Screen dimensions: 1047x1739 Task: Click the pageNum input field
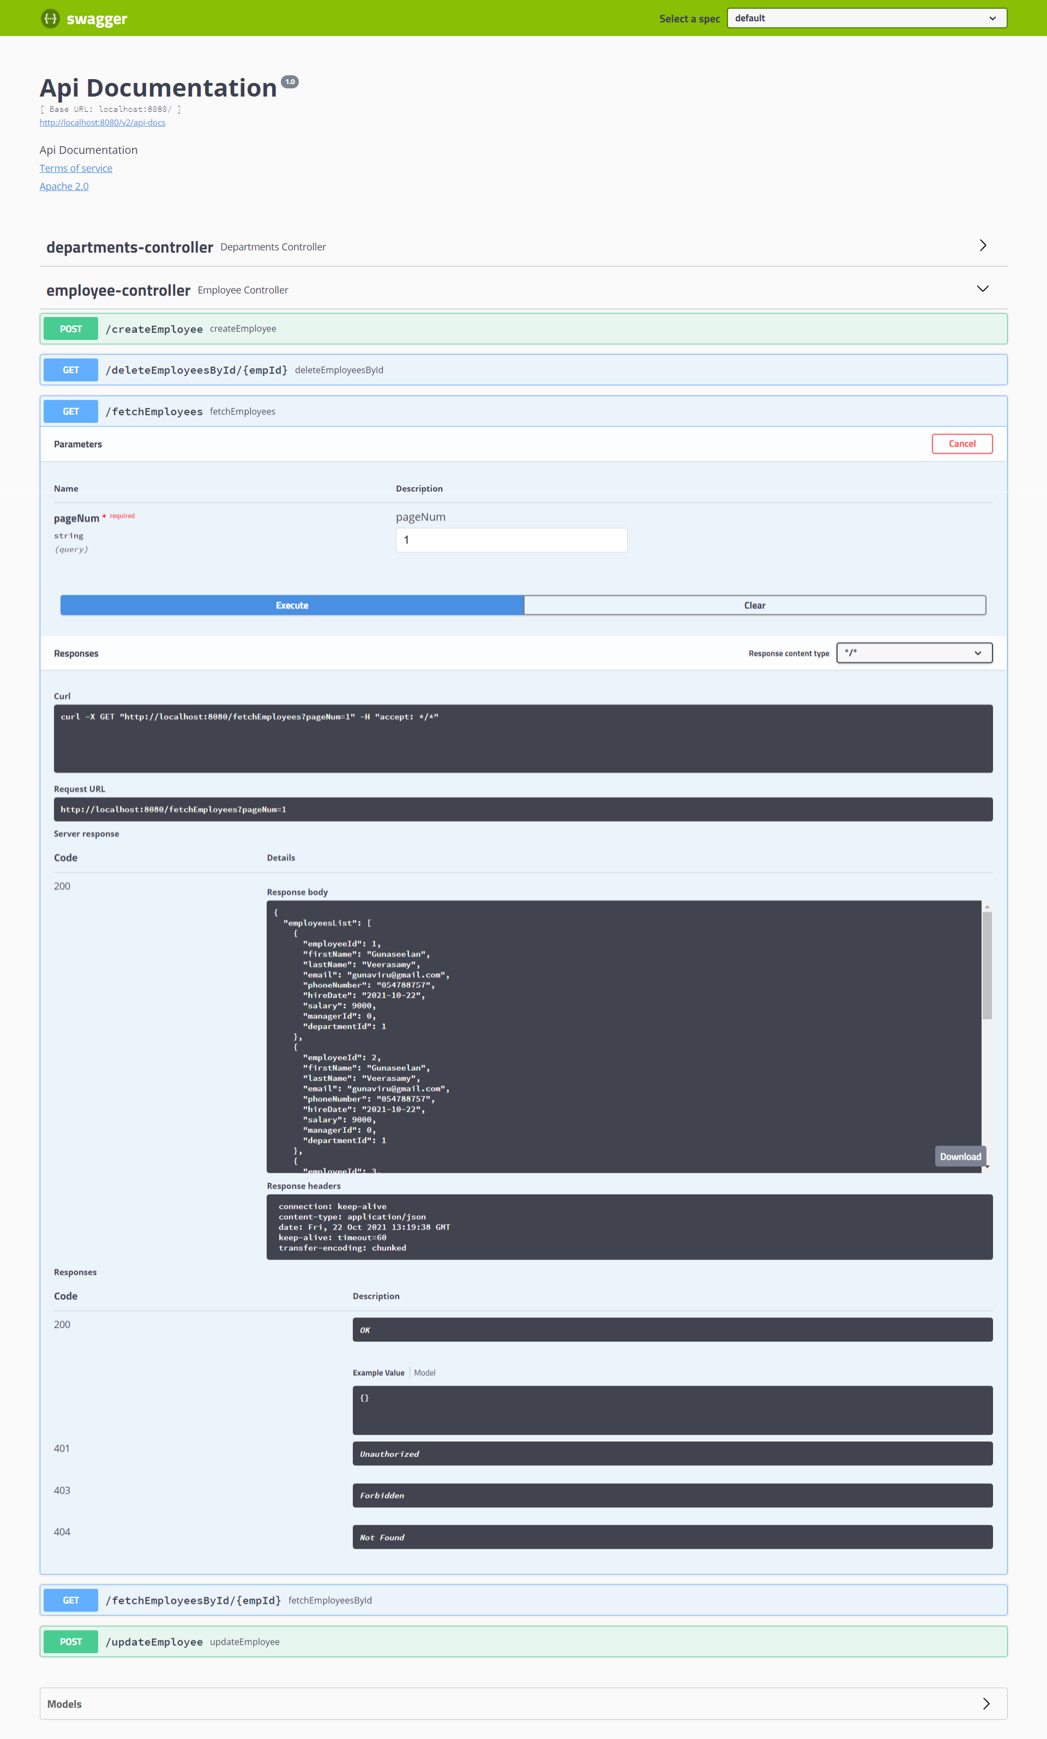(512, 539)
